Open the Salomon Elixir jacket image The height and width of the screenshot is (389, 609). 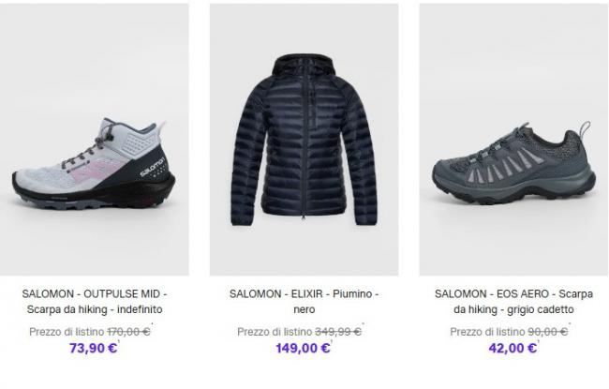(x=304, y=140)
